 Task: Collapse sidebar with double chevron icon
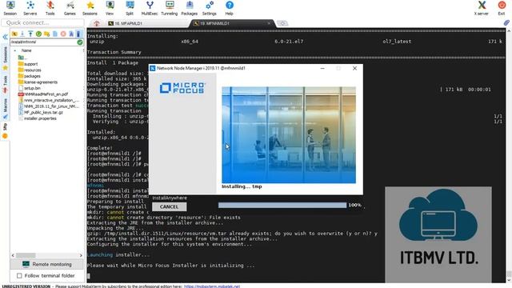click(x=5, y=37)
